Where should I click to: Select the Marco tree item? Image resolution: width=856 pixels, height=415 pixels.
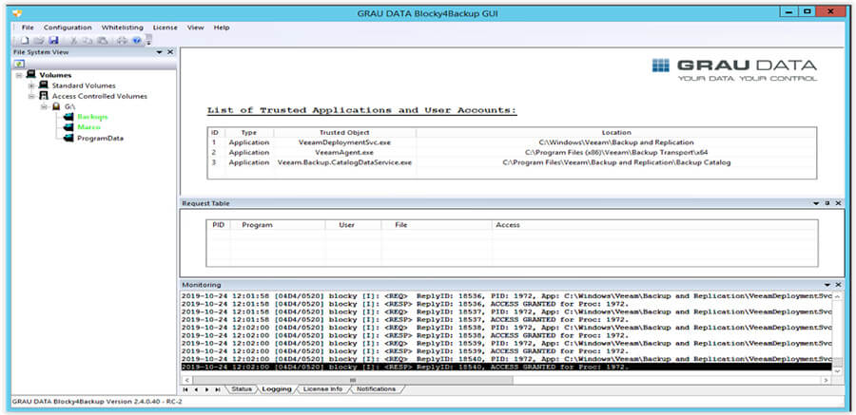click(88, 127)
